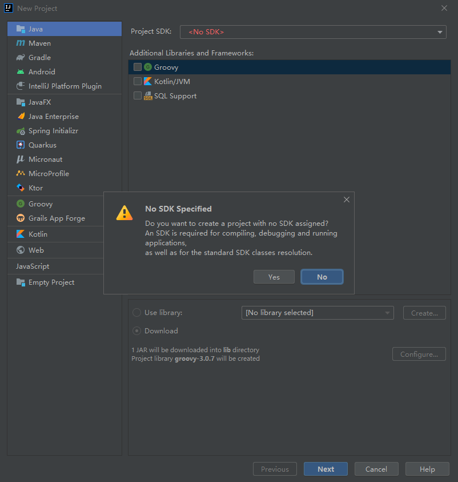Choose Maven project type

pos(65,43)
